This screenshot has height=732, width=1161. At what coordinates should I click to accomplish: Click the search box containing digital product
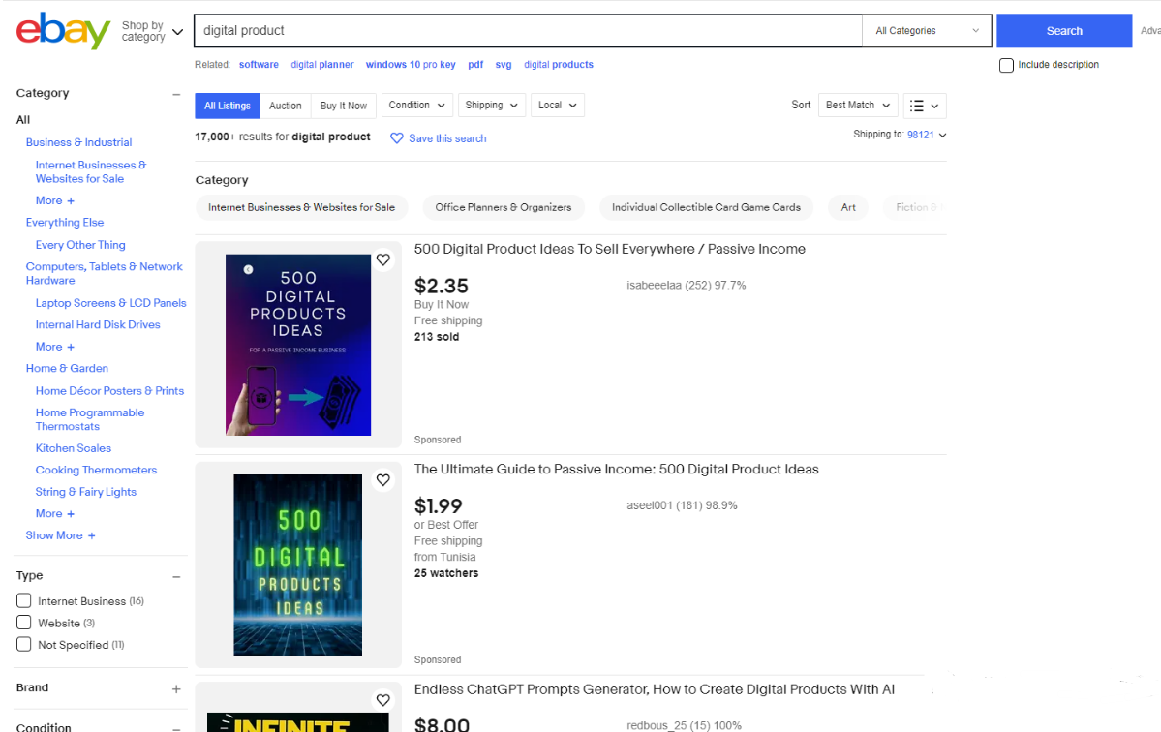[528, 31]
